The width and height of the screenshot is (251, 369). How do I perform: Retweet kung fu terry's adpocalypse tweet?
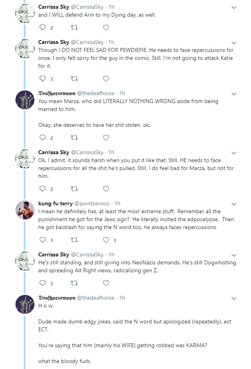click(74, 240)
